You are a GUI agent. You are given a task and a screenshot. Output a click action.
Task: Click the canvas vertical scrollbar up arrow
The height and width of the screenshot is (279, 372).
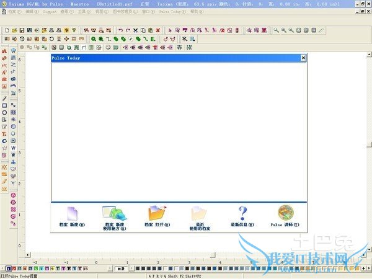pos(369,55)
